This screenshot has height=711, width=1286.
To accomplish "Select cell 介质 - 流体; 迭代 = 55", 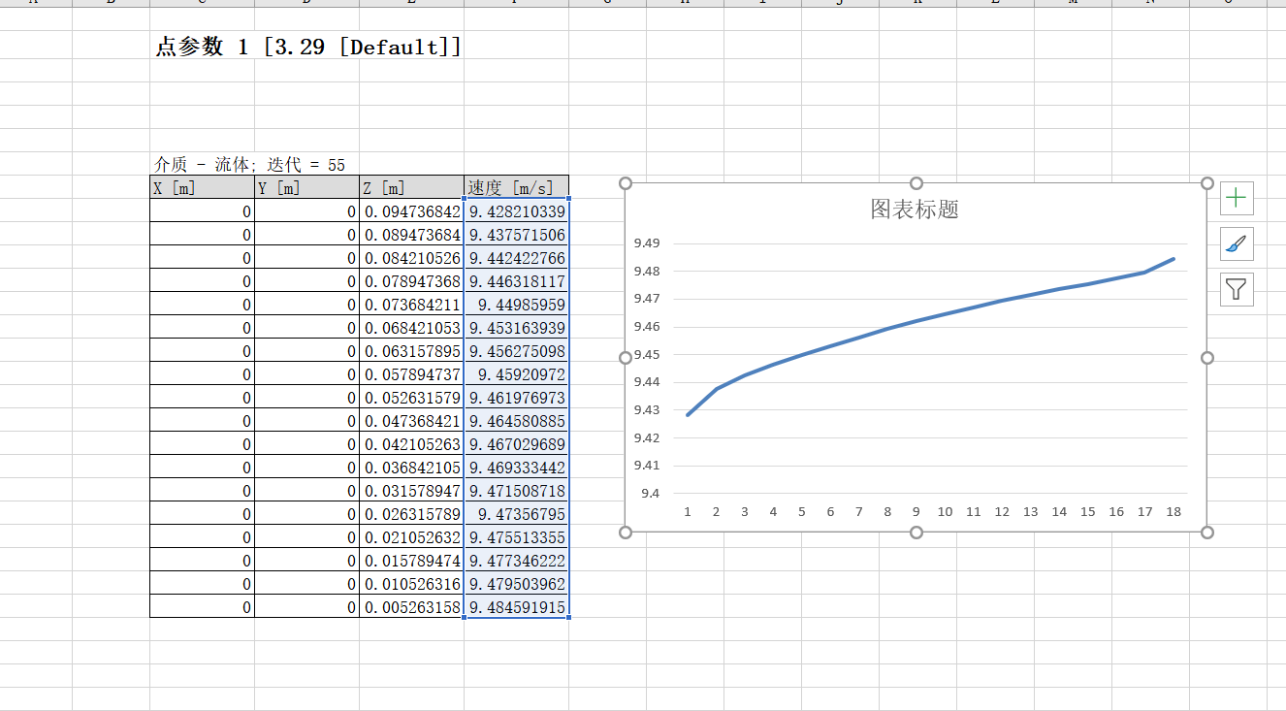I will tap(249, 165).
